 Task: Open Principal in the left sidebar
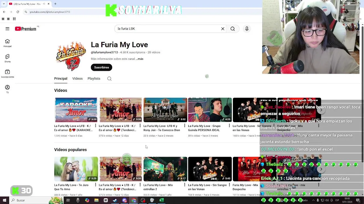click(x=7, y=43)
